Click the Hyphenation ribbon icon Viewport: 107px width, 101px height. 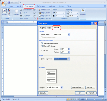point(34,16)
